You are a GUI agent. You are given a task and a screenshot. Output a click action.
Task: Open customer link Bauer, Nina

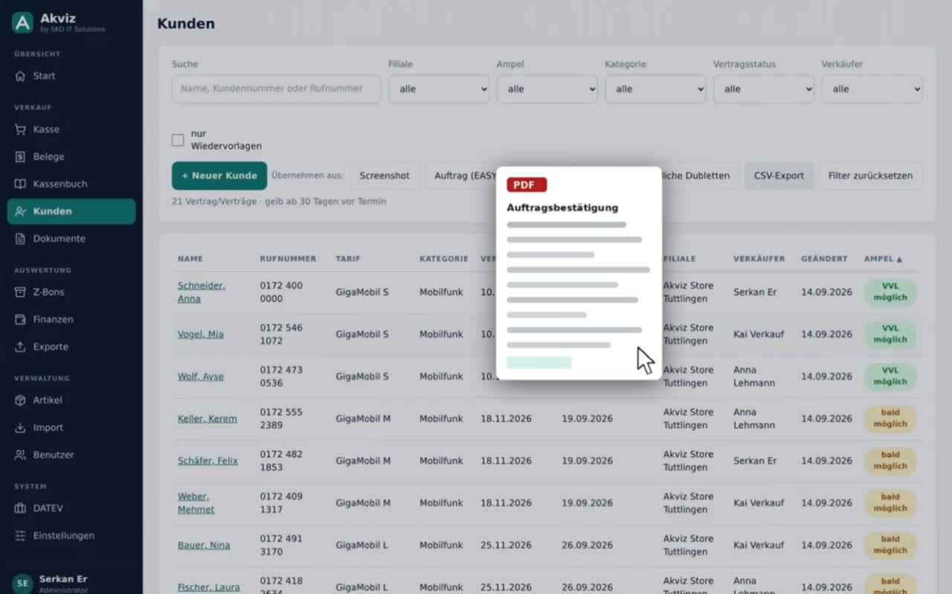pyautogui.click(x=204, y=546)
